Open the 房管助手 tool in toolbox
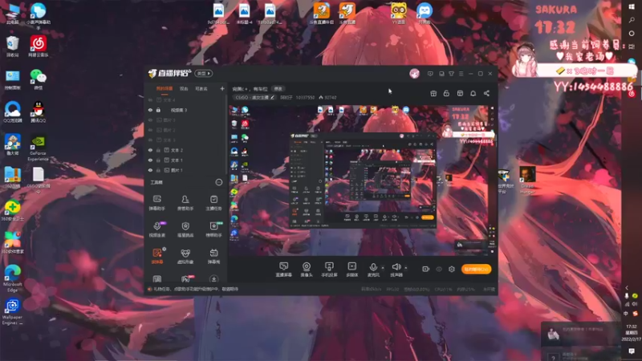 pos(185,202)
